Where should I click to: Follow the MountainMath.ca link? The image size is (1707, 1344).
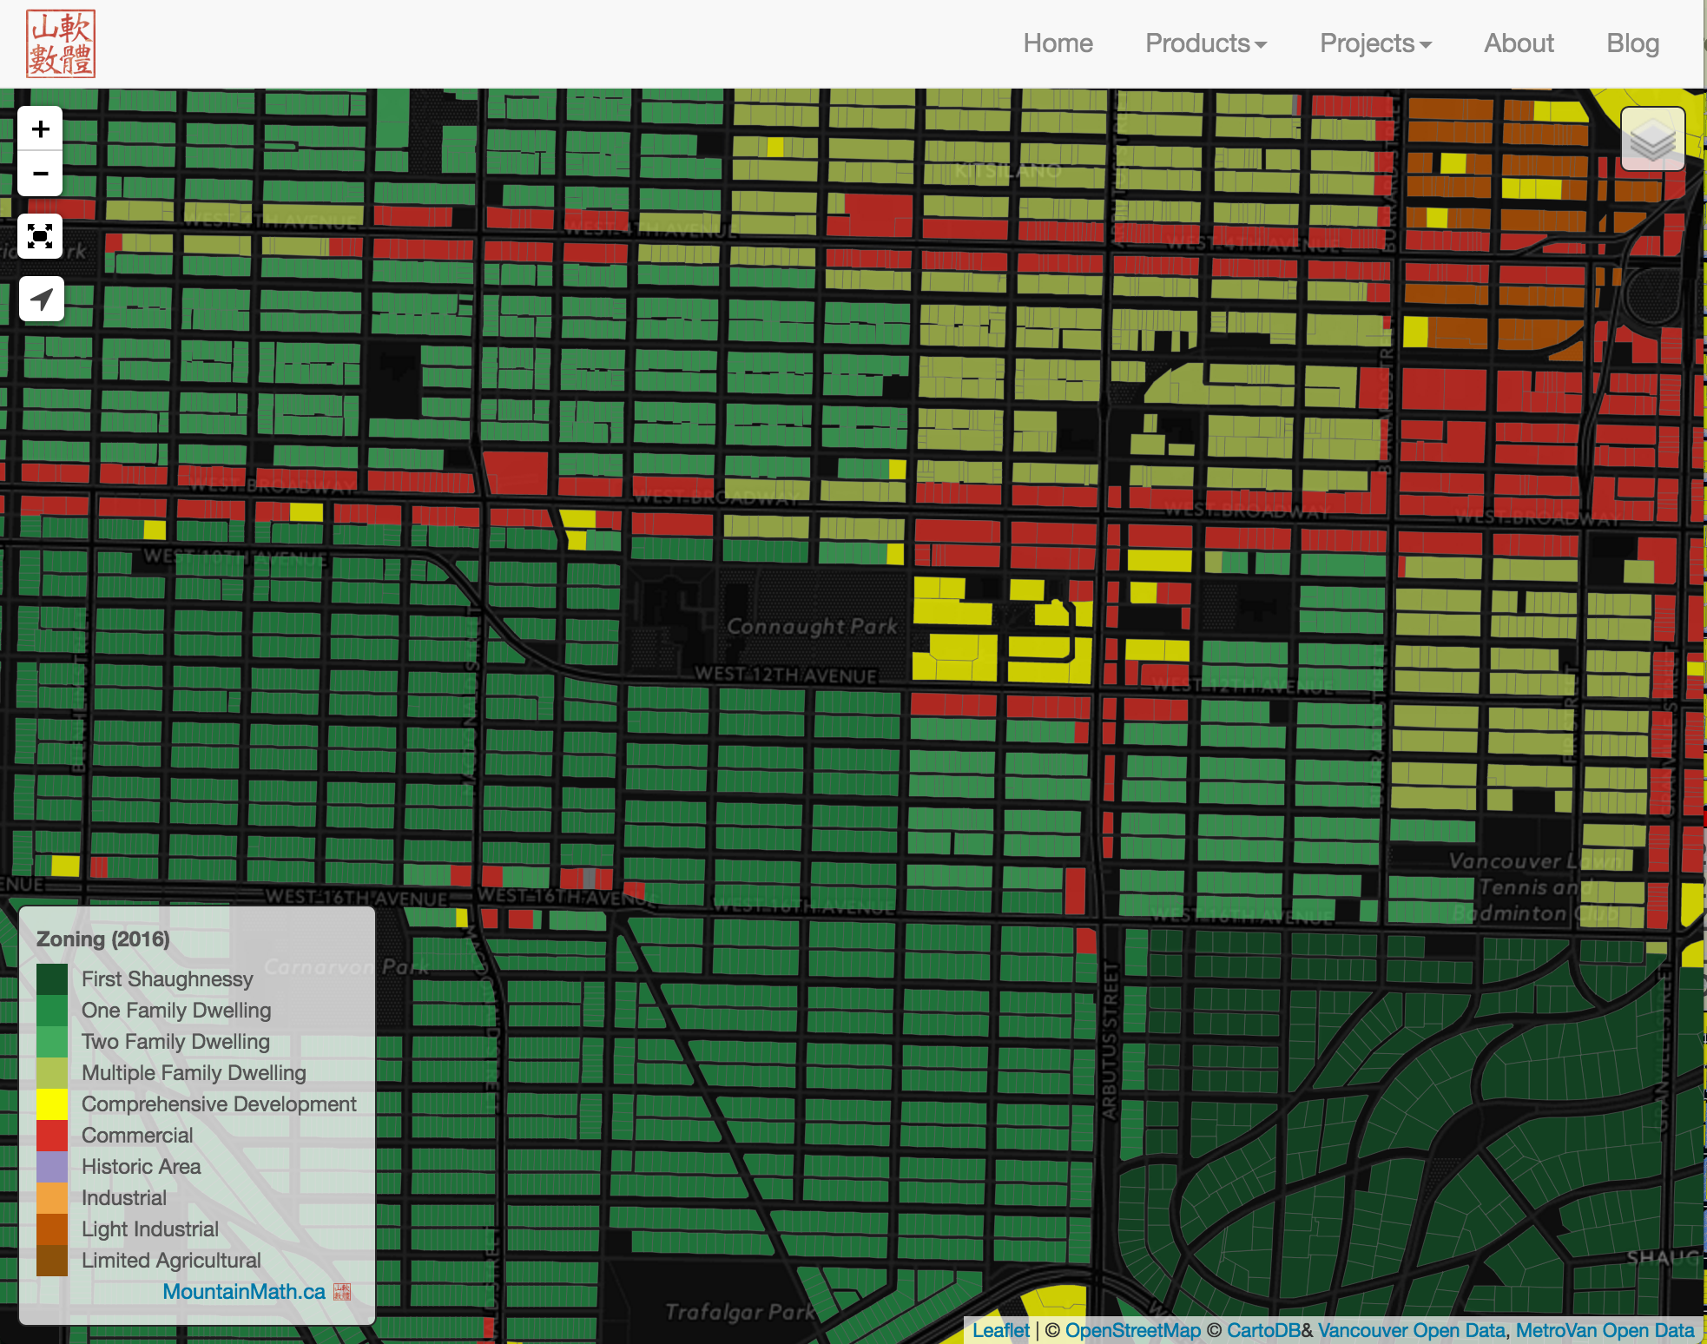click(244, 1292)
